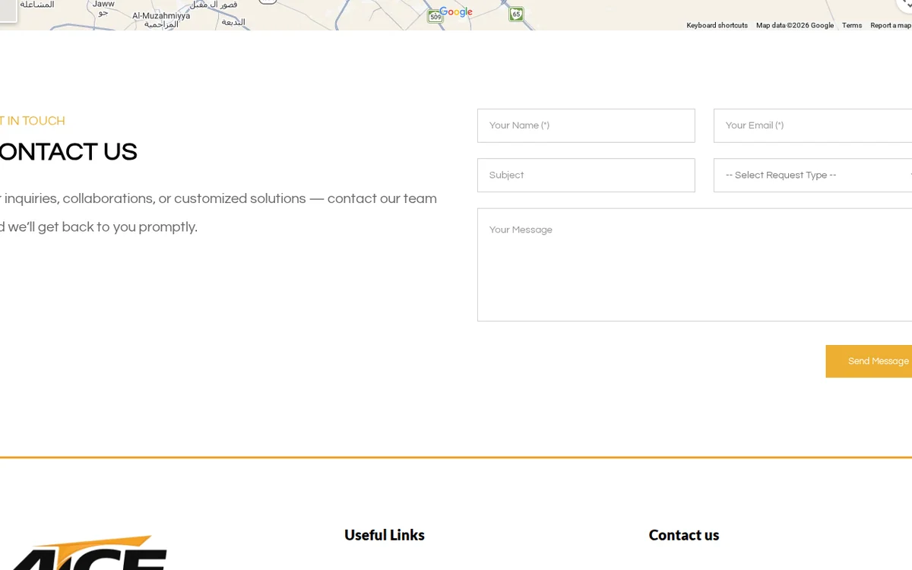912x570 pixels.
Task: Focus the Your Email input field
Action: (x=812, y=125)
